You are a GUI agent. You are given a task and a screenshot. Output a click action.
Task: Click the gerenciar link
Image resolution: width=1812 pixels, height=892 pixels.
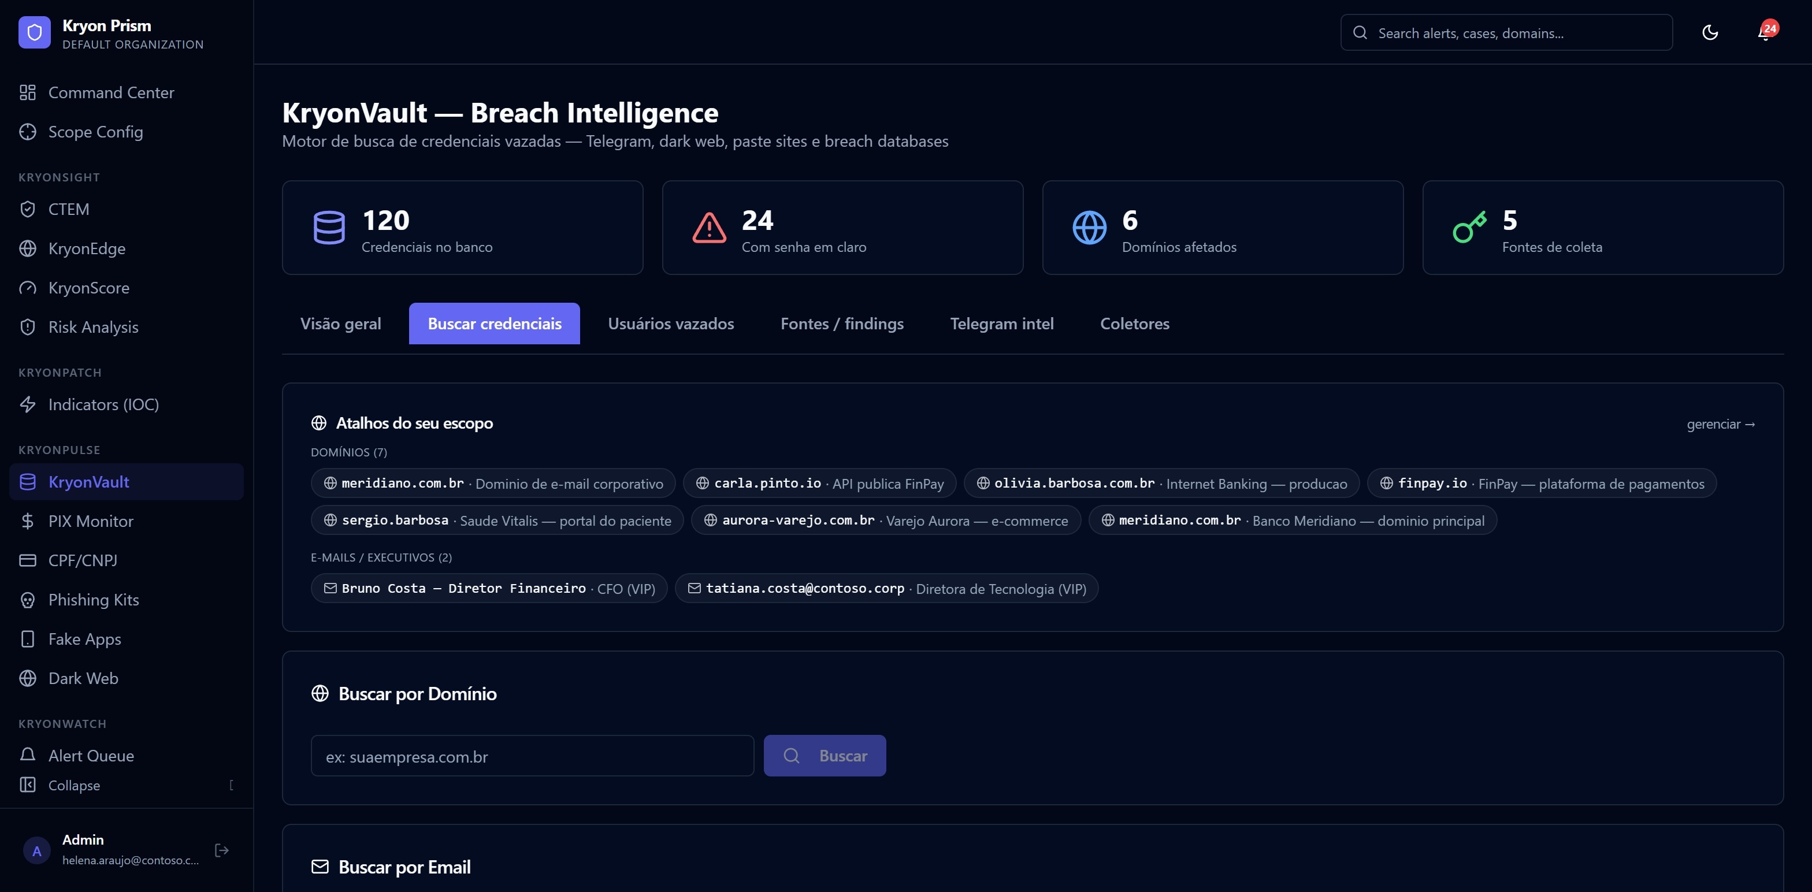point(1721,424)
